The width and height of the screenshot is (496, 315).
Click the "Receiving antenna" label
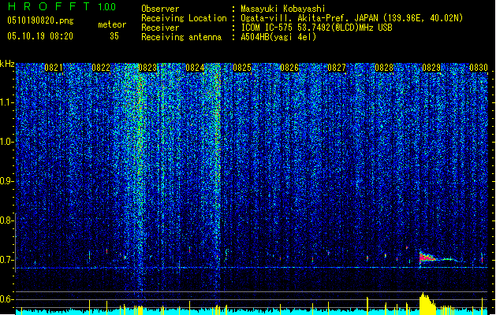pos(181,37)
